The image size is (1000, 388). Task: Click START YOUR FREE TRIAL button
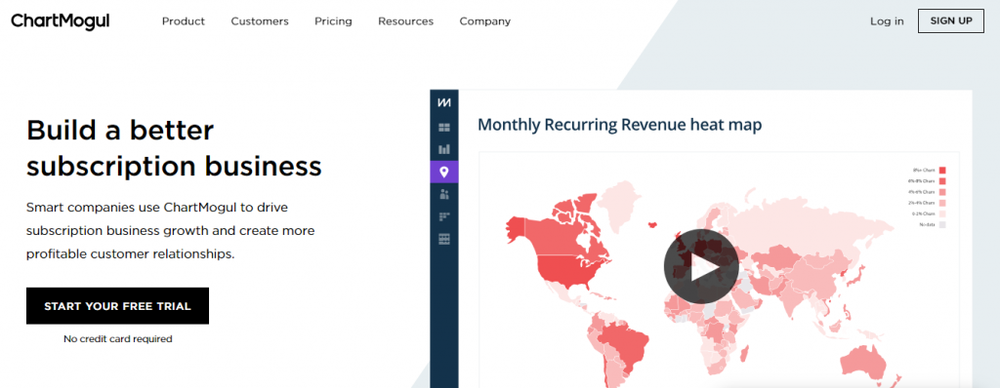click(117, 306)
